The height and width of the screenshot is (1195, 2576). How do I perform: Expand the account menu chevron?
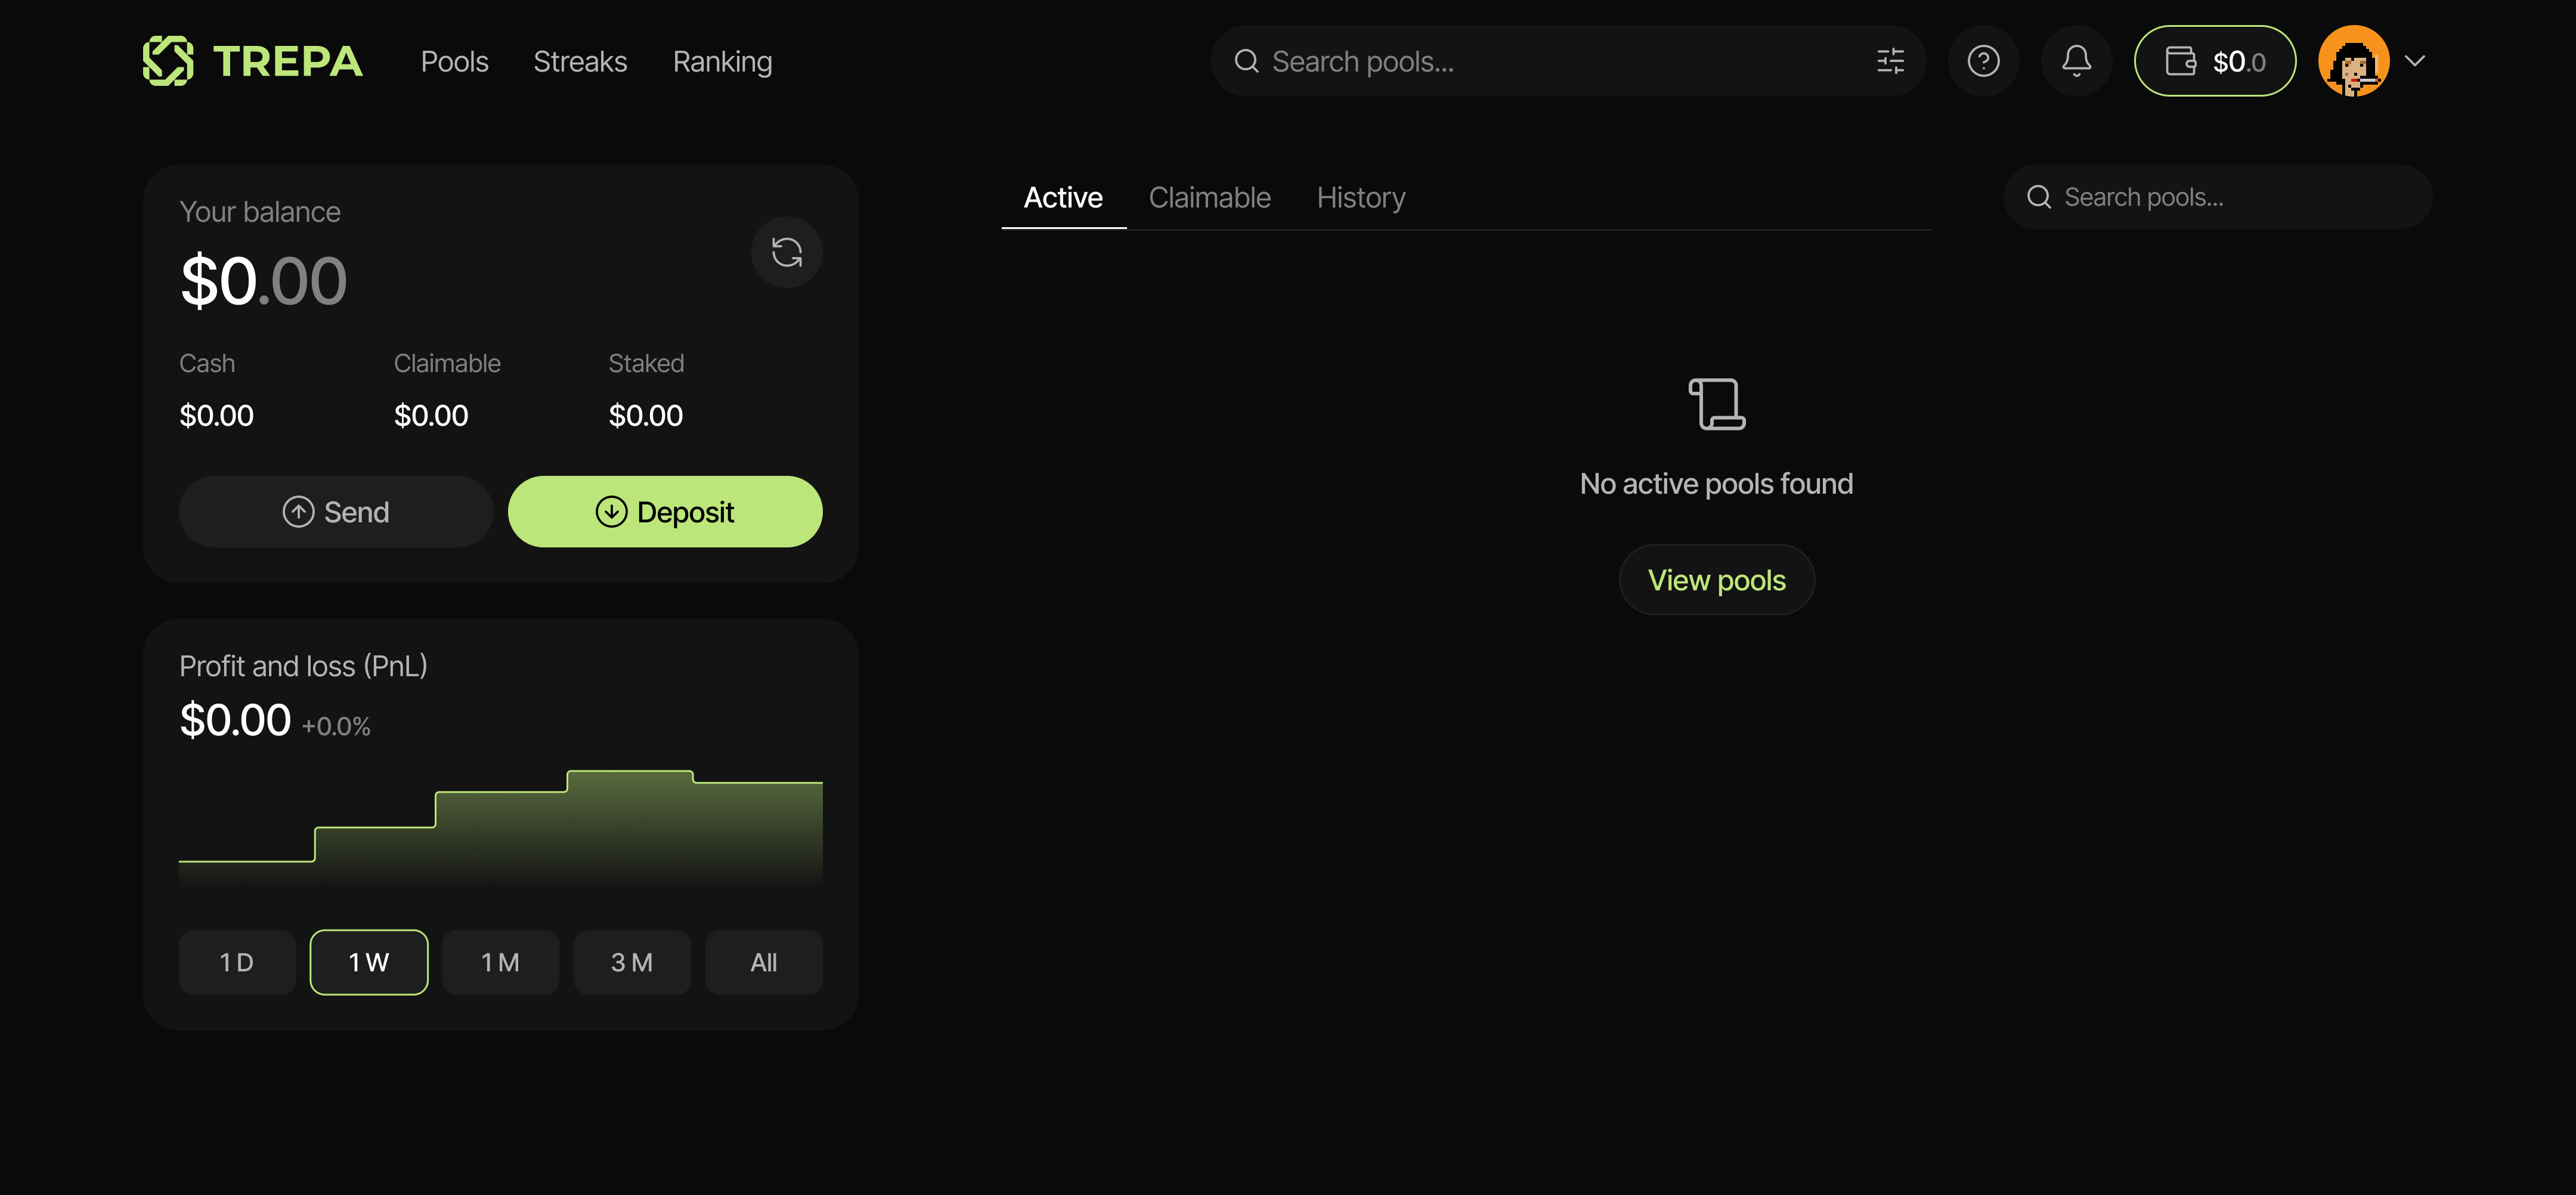pyautogui.click(x=2415, y=61)
